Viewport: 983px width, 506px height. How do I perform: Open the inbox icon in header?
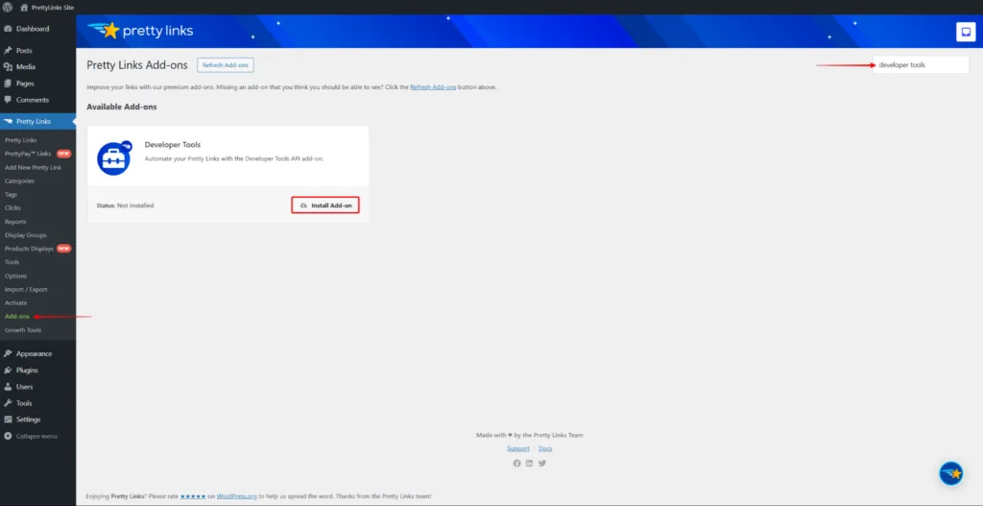coord(965,32)
